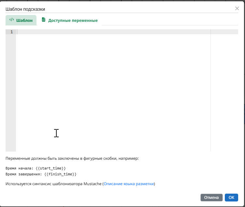245x207 pixels.
Task: Switch to the Шаблон tab
Action: (x=21, y=20)
